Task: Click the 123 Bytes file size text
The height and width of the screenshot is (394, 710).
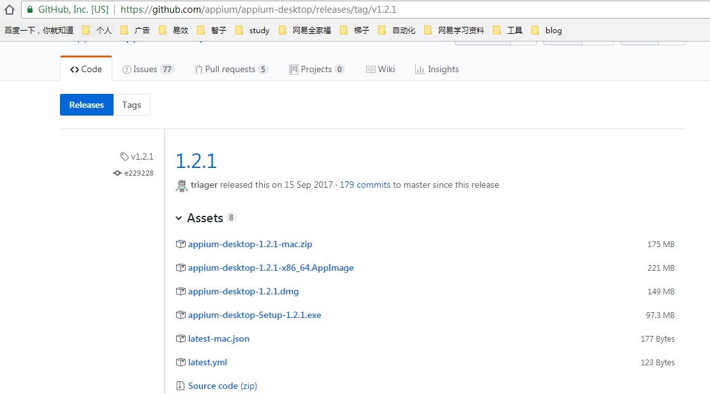Action: click(658, 362)
